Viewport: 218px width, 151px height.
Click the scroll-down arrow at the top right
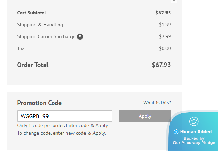click(174, 1)
